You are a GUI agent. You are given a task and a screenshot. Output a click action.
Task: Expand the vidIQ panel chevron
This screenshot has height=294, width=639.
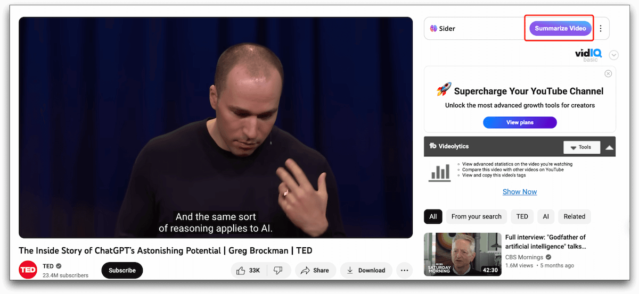(x=613, y=55)
